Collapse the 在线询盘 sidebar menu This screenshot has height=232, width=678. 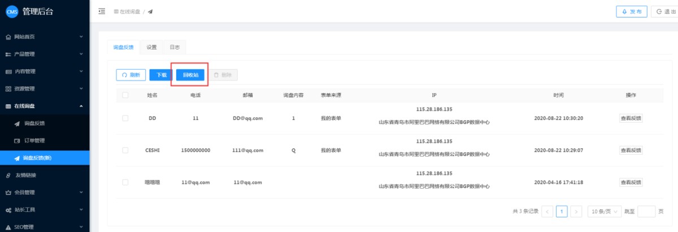[x=44, y=106]
